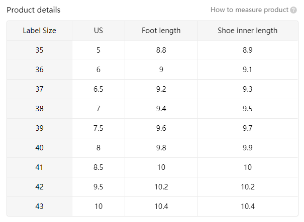The width and height of the screenshot is (304, 222).
Task: Click label size 43 cell
Action: point(40,206)
